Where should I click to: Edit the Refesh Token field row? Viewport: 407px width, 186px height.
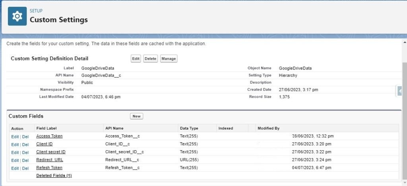pyautogui.click(x=15, y=168)
